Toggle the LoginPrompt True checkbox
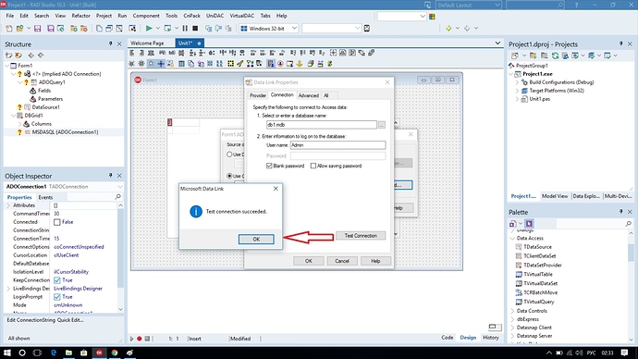 57,297
